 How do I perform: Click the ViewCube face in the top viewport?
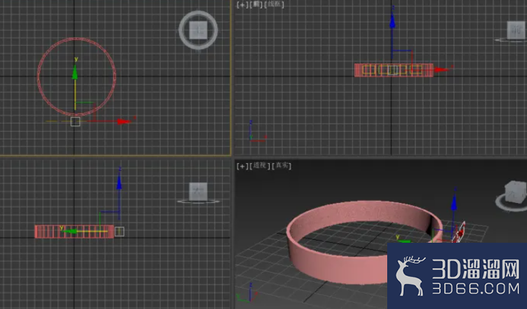(198, 30)
